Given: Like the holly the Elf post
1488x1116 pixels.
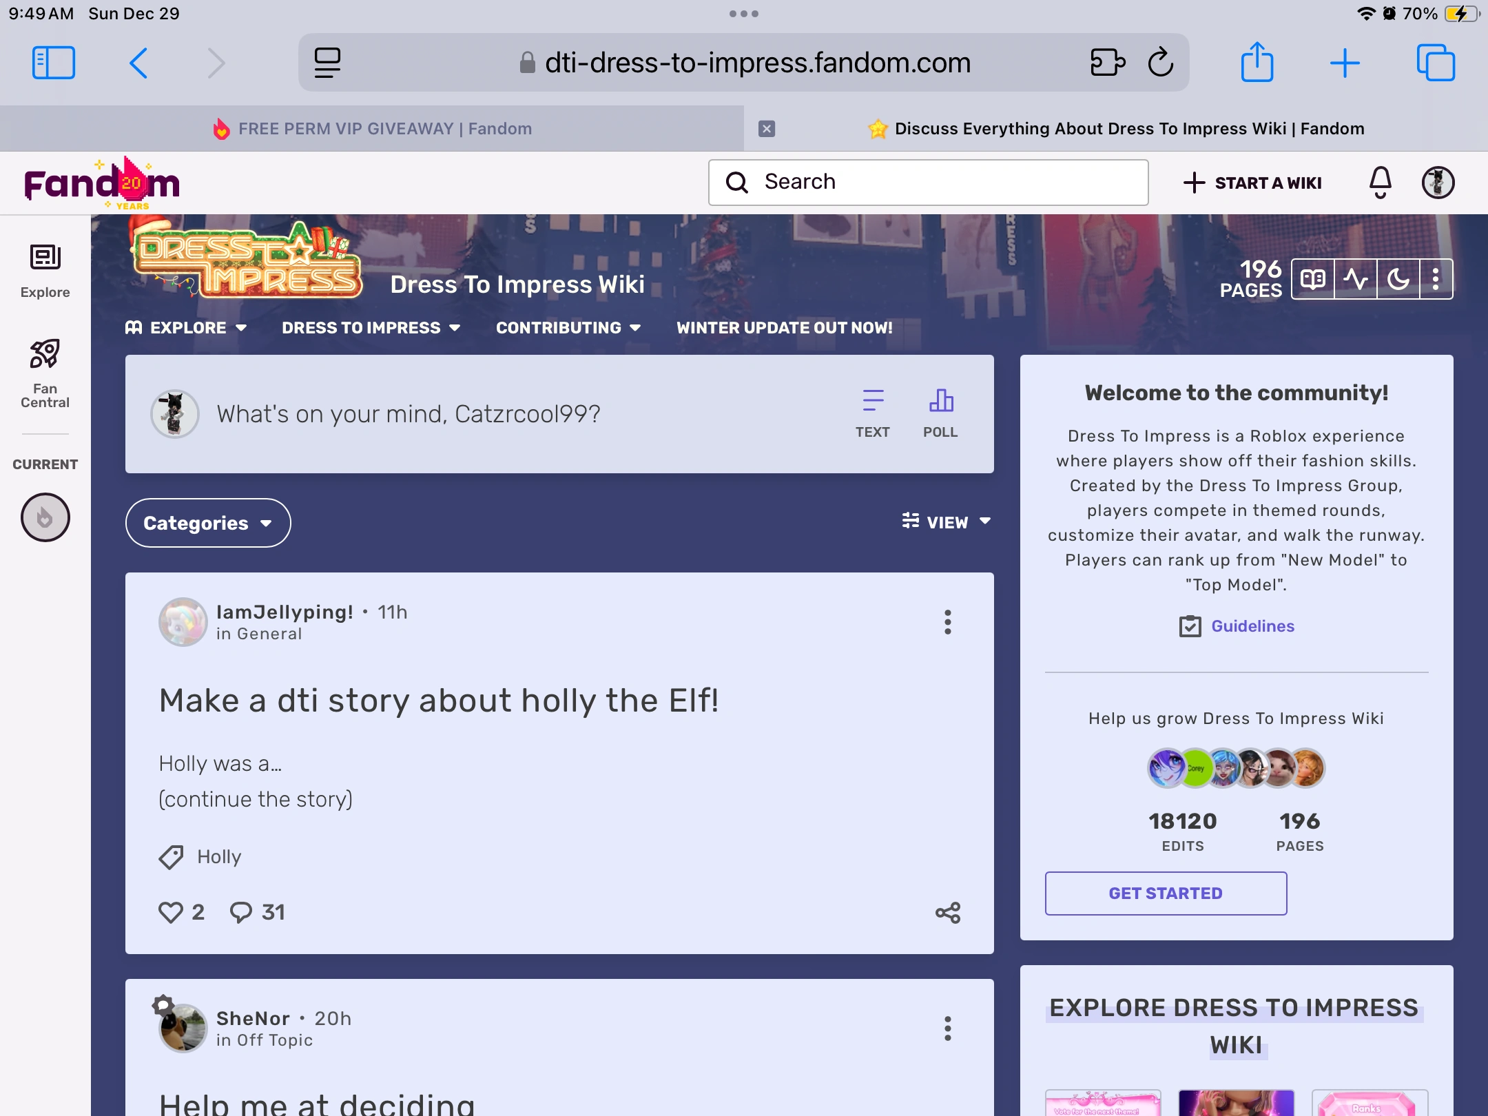Looking at the screenshot, I should pos(172,911).
